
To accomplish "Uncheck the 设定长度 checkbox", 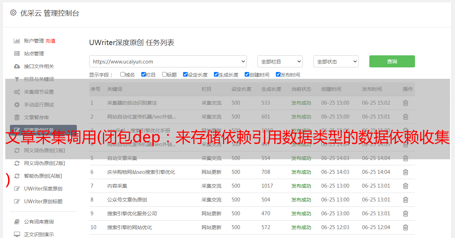I will click(185, 74).
